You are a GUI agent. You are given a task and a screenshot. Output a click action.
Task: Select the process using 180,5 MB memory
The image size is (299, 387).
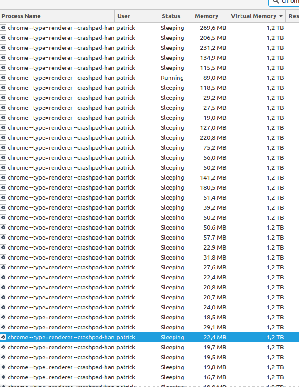(149, 187)
